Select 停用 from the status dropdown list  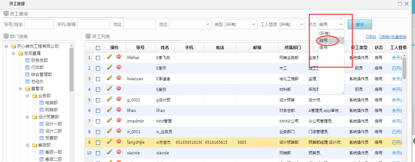tap(323, 47)
